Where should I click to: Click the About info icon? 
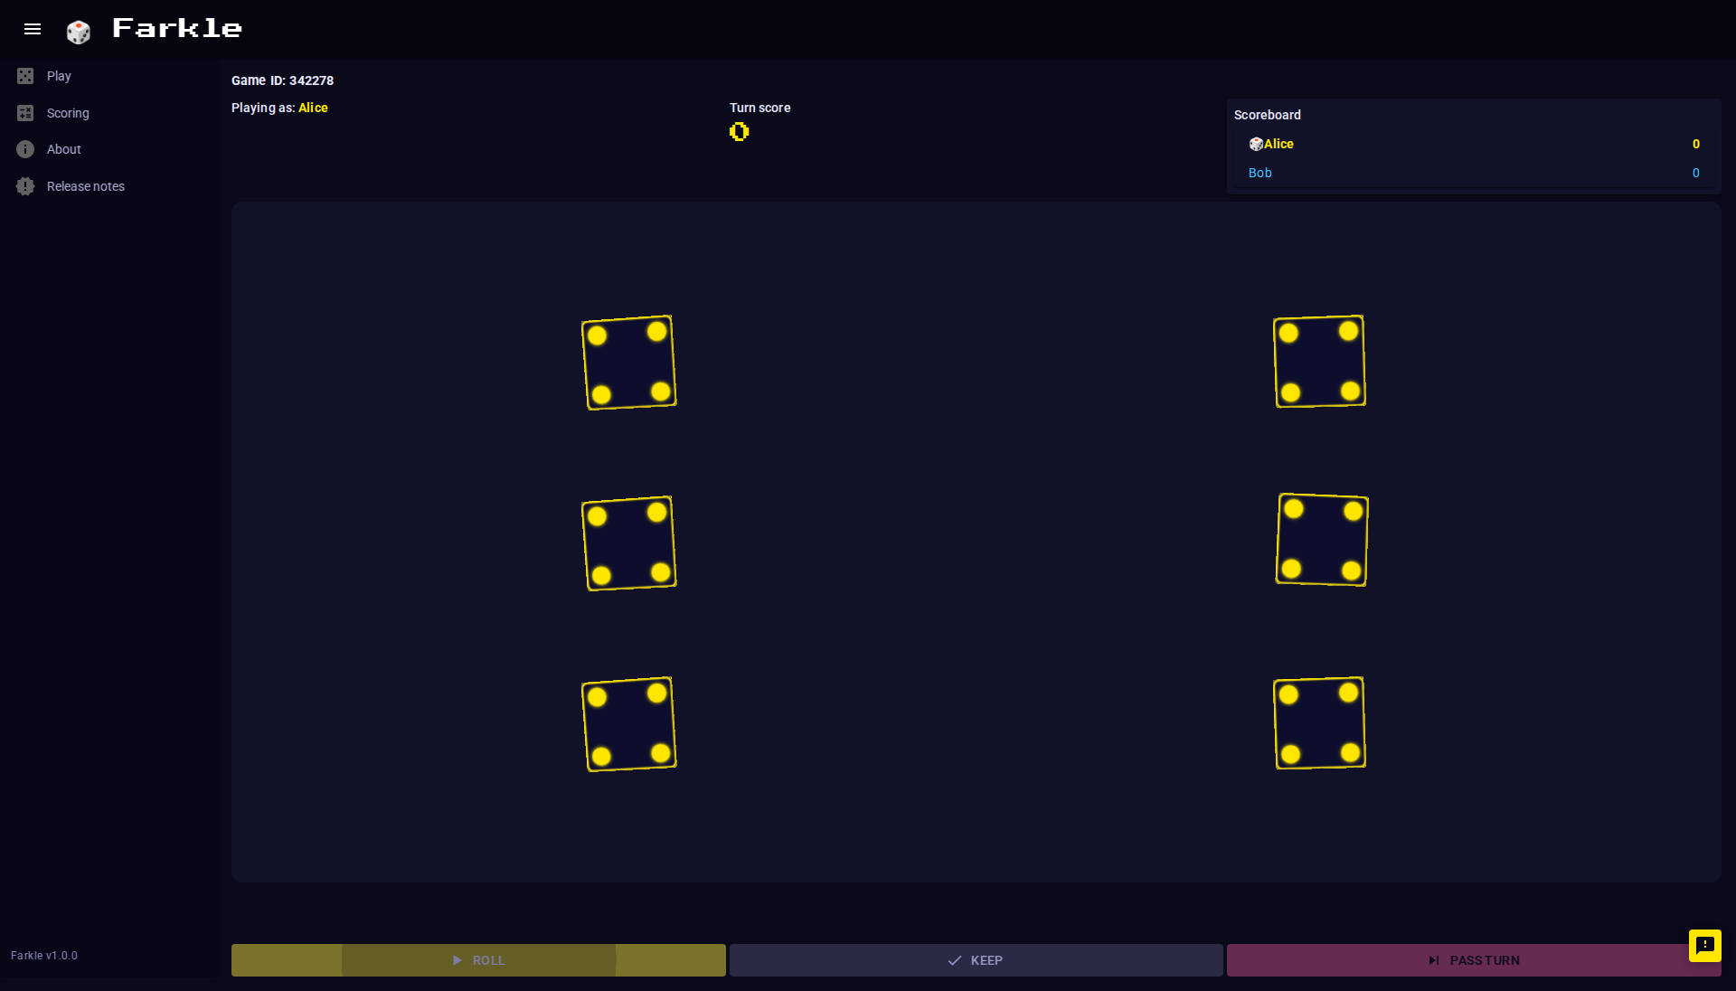[x=25, y=149]
